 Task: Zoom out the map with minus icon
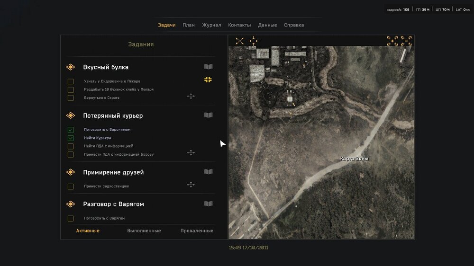406,41
